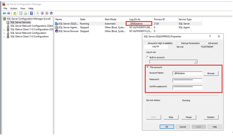The height and width of the screenshot is (136, 233).
Task: Select the This account radio button
Action: tap(147, 67)
